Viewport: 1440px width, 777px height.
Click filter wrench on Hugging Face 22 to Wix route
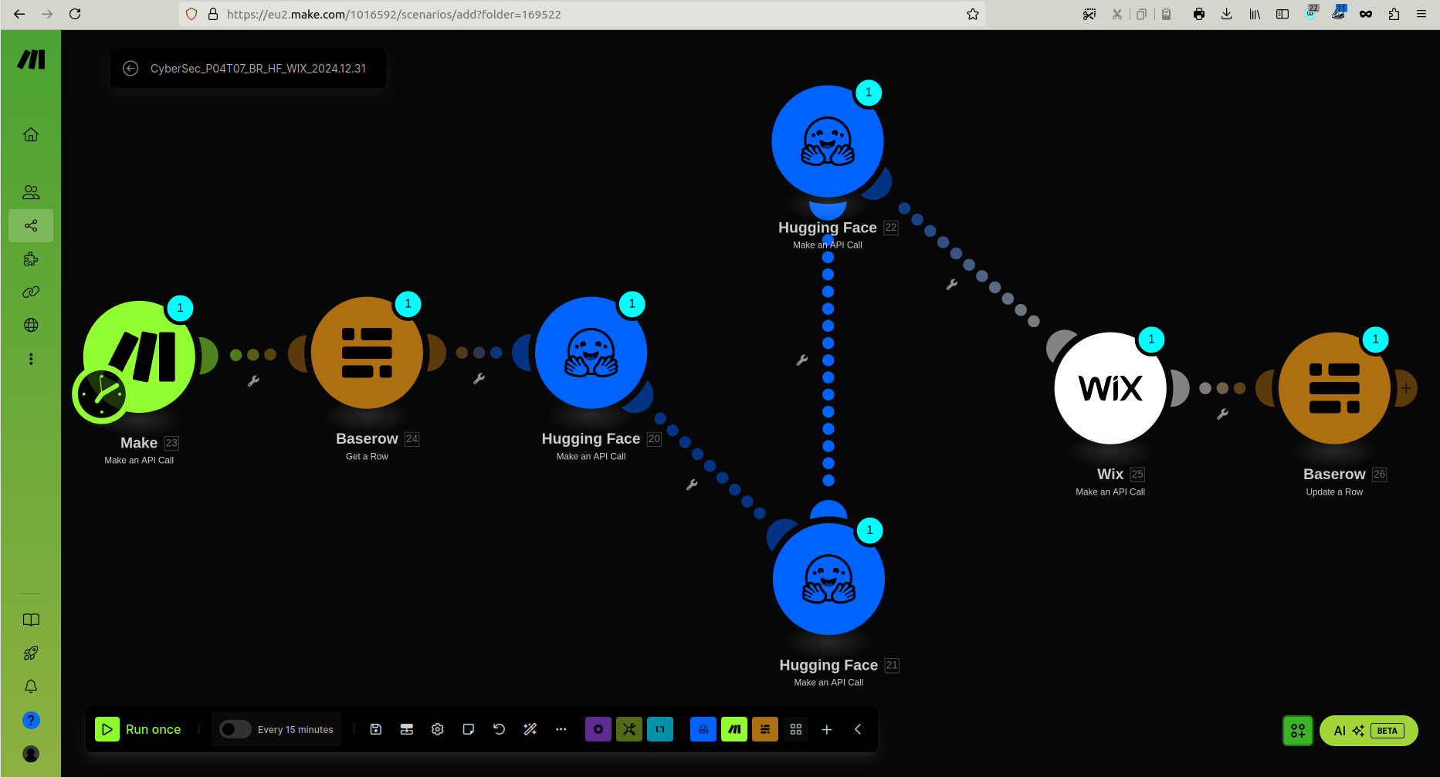point(952,284)
